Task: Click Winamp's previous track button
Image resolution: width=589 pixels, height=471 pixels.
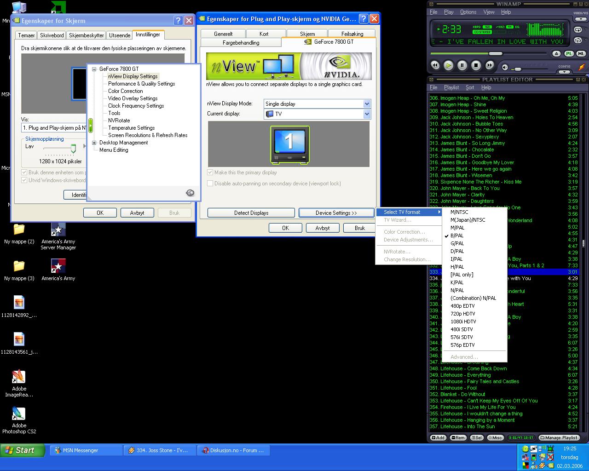Action: [435, 65]
